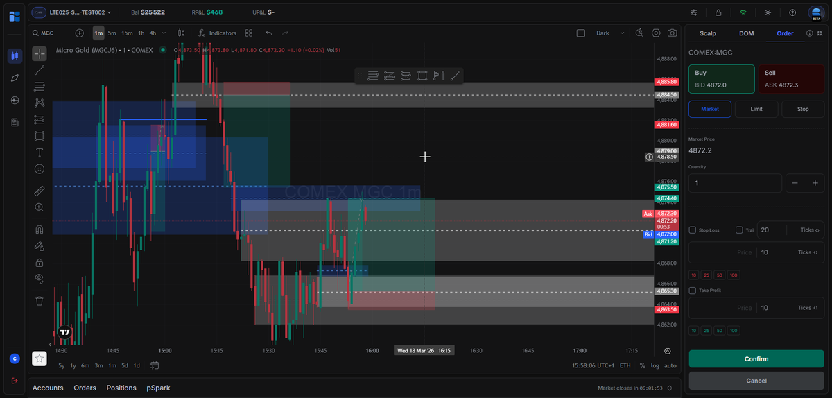Open the ETH session selector
This screenshot has height=398, width=832.
pos(625,365)
